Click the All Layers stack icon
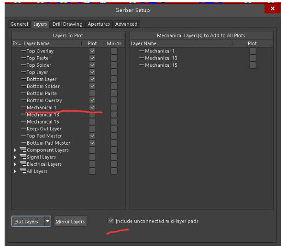Screen dimensions: 281x246 tap(23, 171)
